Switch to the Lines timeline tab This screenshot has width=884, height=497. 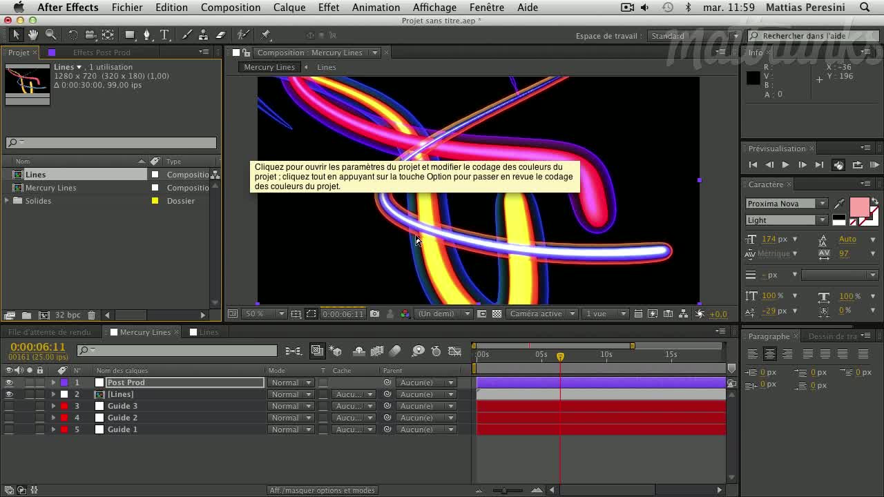(209, 332)
